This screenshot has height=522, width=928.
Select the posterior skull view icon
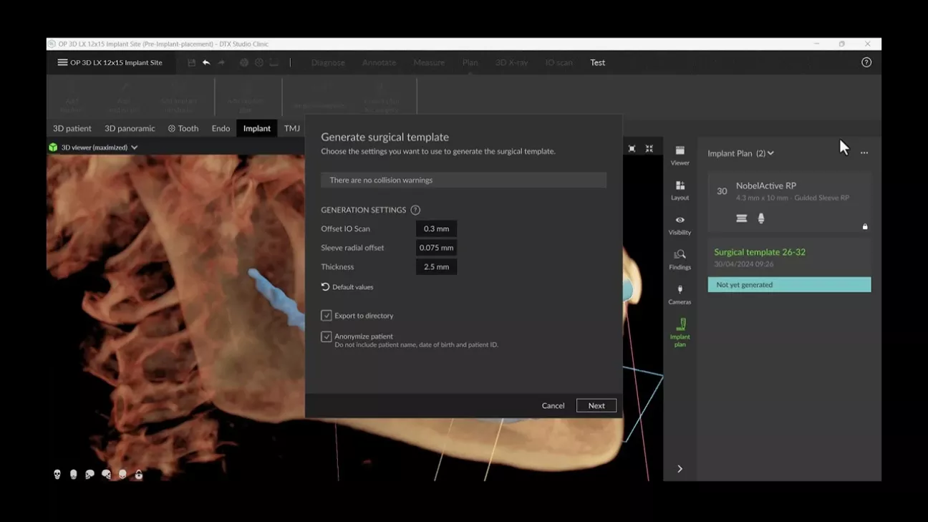pyautogui.click(x=73, y=474)
